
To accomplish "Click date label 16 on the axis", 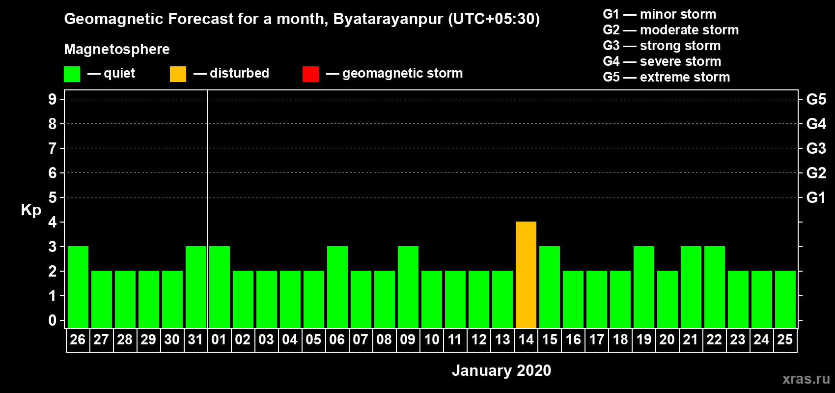I will (573, 339).
